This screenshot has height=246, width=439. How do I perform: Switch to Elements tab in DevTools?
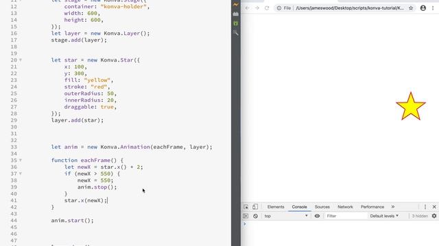276,207
